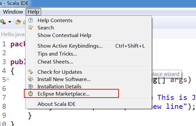Screen dimensions: 196x126
Task: Choose Show Contextual Help
Action: (89, 35)
